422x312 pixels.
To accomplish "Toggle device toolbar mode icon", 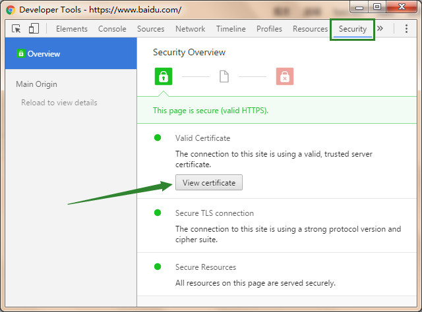I will [x=34, y=29].
